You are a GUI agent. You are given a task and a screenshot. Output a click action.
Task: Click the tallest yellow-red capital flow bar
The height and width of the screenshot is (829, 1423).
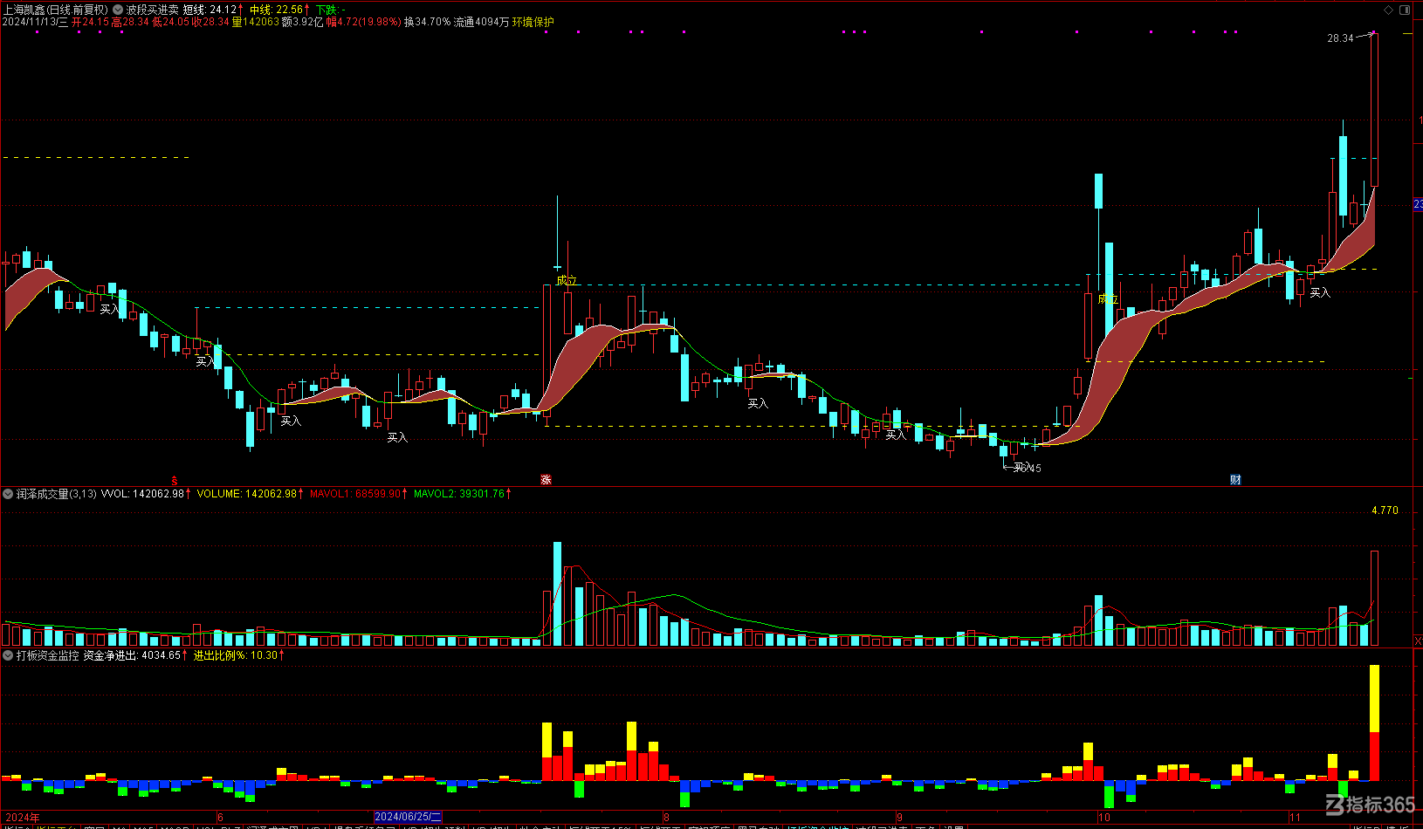point(1375,723)
